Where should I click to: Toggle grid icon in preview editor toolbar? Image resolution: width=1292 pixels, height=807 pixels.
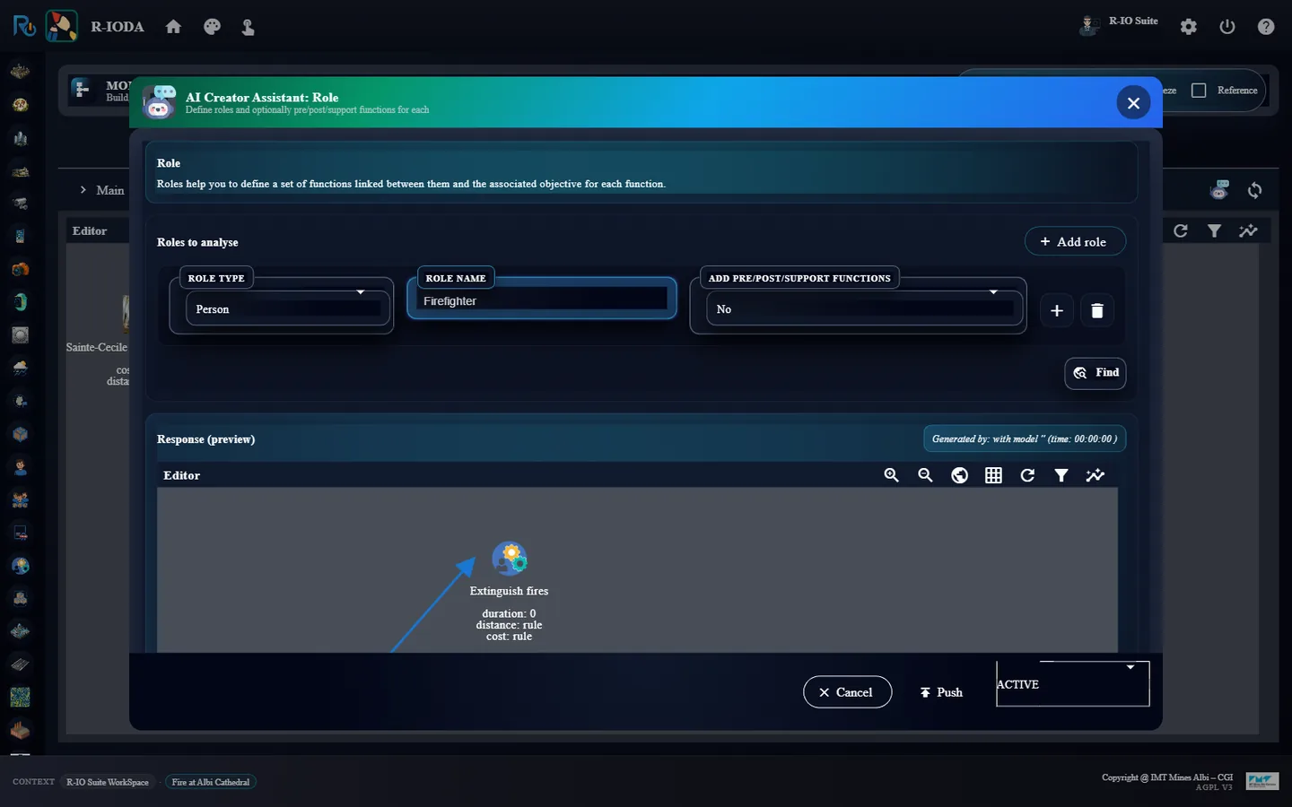pyautogui.click(x=993, y=475)
